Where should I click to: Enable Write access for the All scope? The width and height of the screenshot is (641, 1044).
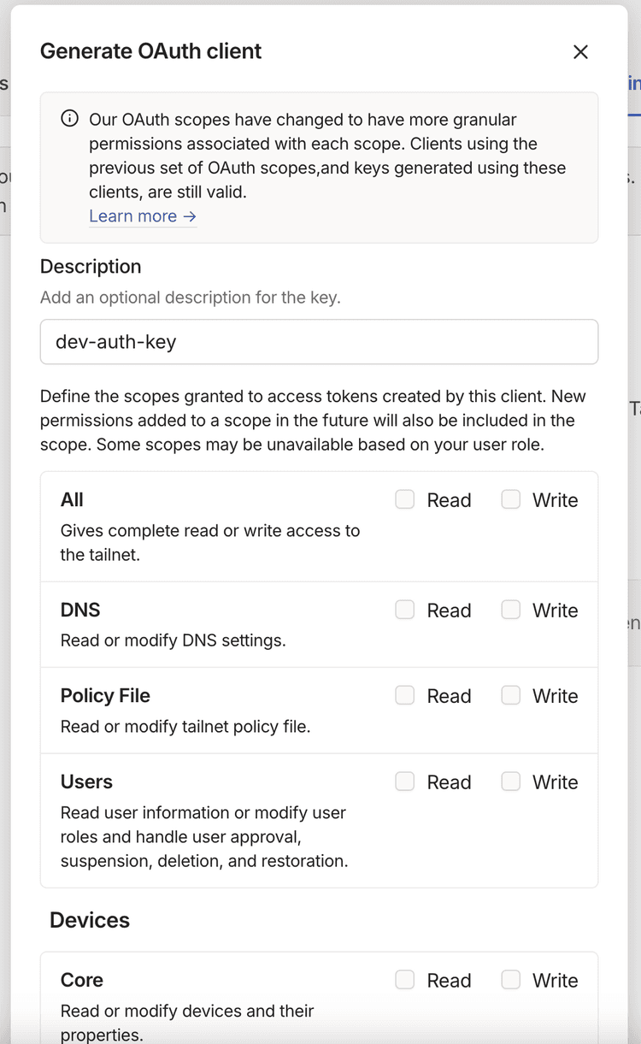(510, 499)
